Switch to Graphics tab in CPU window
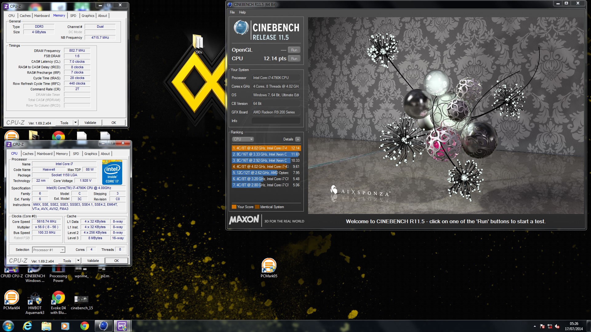The width and height of the screenshot is (591, 332). 90,154
